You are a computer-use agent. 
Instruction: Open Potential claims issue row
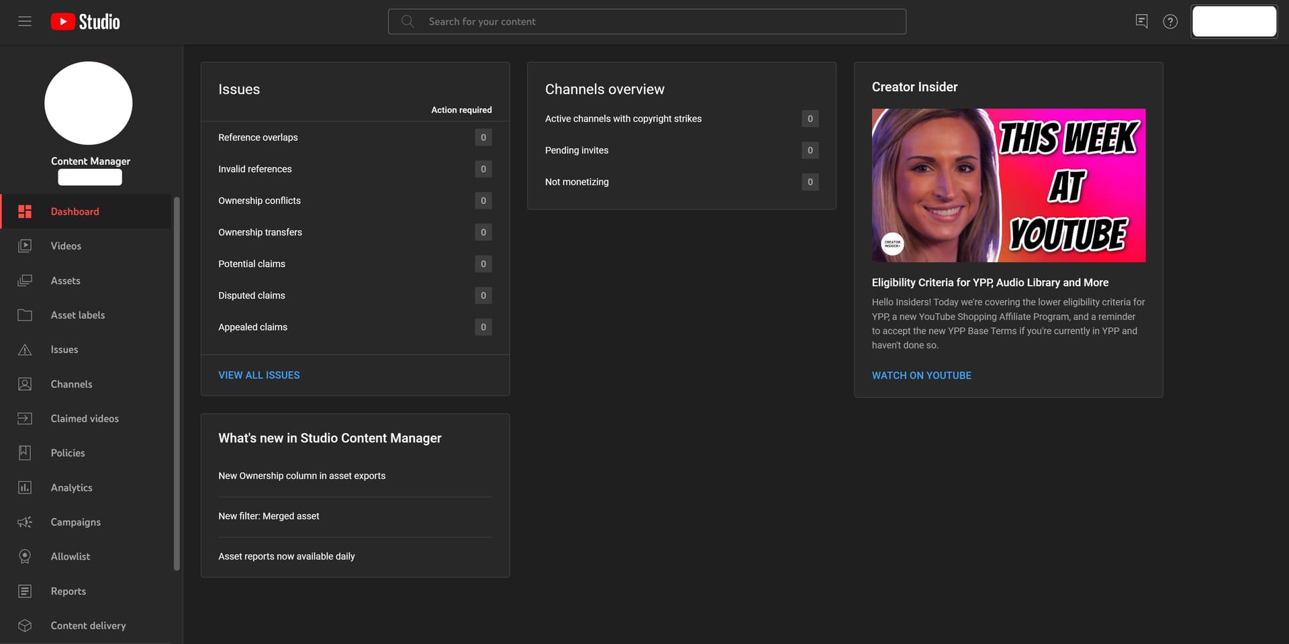click(x=355, y=264)
